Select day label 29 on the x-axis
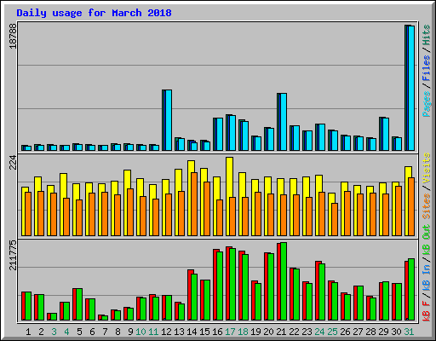The height and width of the screenshot is (341, 436). (x=383, y=332)
